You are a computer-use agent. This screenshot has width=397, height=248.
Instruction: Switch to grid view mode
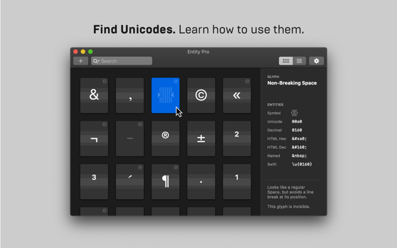286,61
